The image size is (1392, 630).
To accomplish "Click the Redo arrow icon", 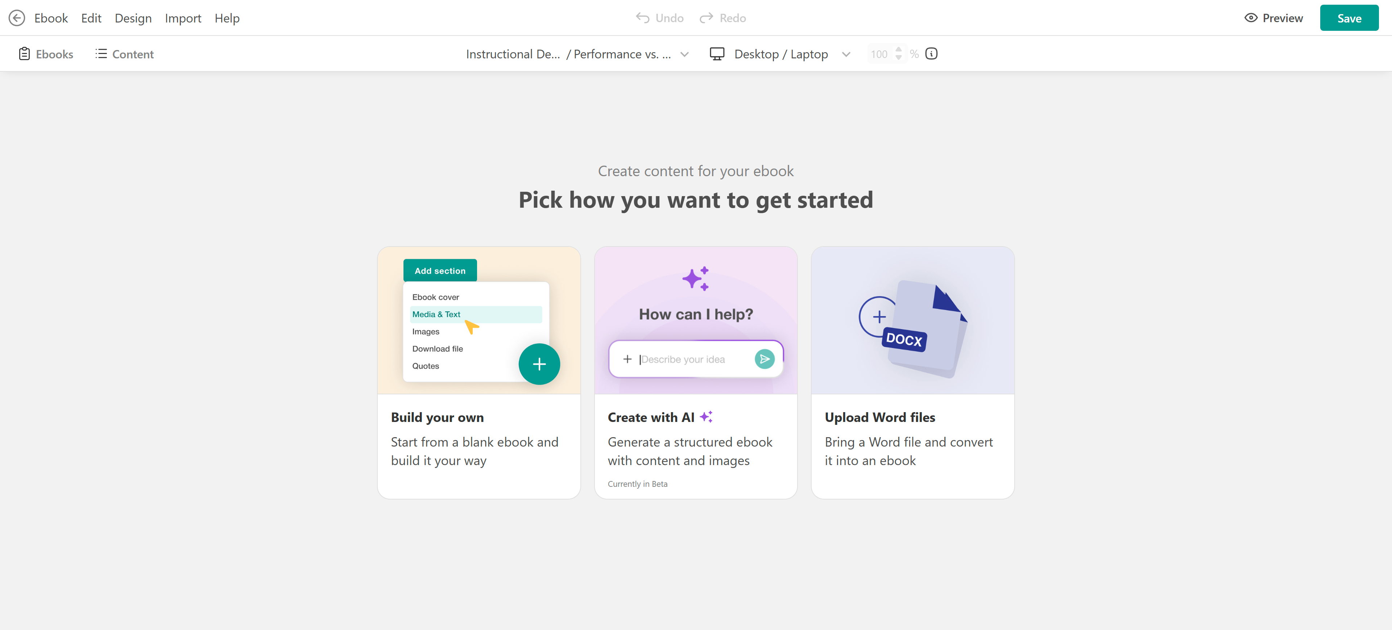I will point(706,18).
